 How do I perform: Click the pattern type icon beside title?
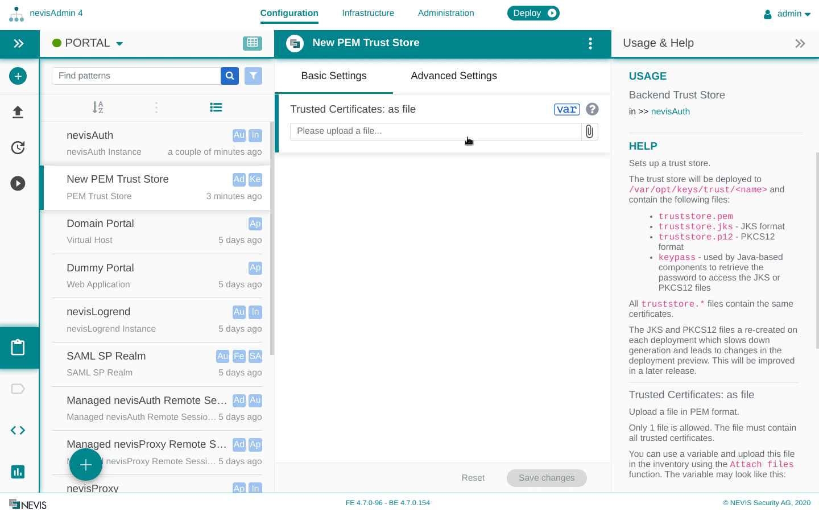pos(295,43)
